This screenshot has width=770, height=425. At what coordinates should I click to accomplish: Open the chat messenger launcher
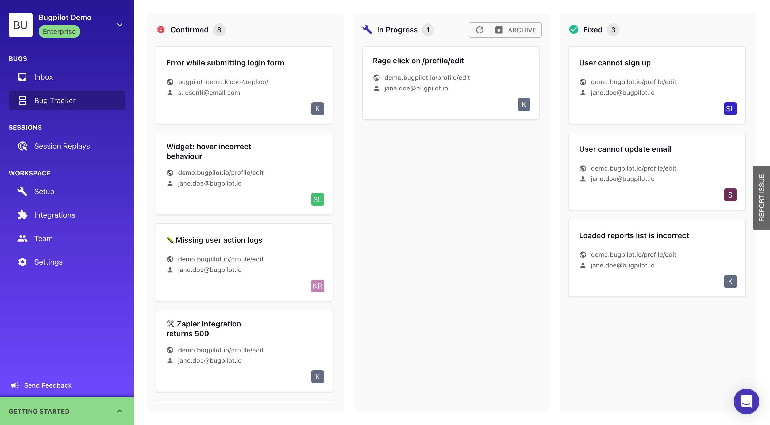click(x=746, y=402)
